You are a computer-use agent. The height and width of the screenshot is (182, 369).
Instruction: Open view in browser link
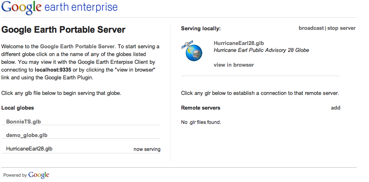point(234,65)
